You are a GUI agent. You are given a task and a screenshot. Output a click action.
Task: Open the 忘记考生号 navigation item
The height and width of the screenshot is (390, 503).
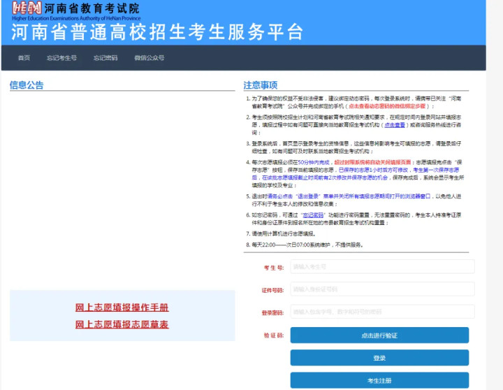pyautogui.click(x=61, y=58)
